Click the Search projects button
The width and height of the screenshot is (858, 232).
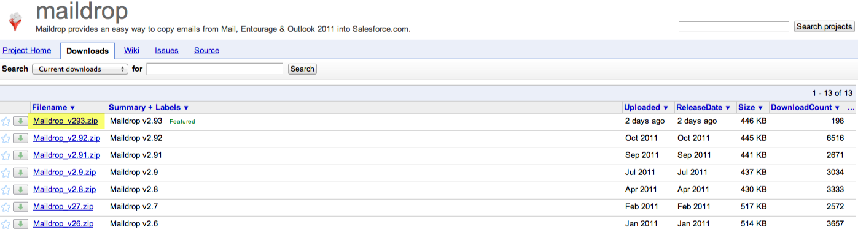pyautogui.click(x=824, y=27)
